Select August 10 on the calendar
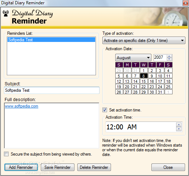The image size is (189, 176). (x=160, y=76)
